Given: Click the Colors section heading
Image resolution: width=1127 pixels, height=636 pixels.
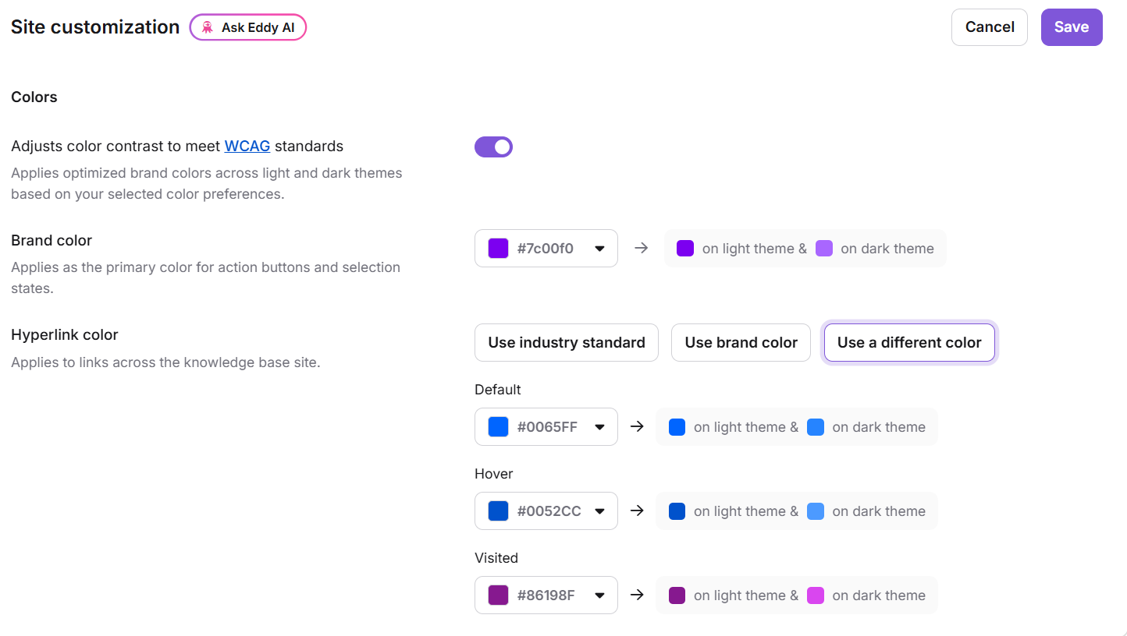Looking at the screenshot, I should pyautogui.click(x=34, y=97).
